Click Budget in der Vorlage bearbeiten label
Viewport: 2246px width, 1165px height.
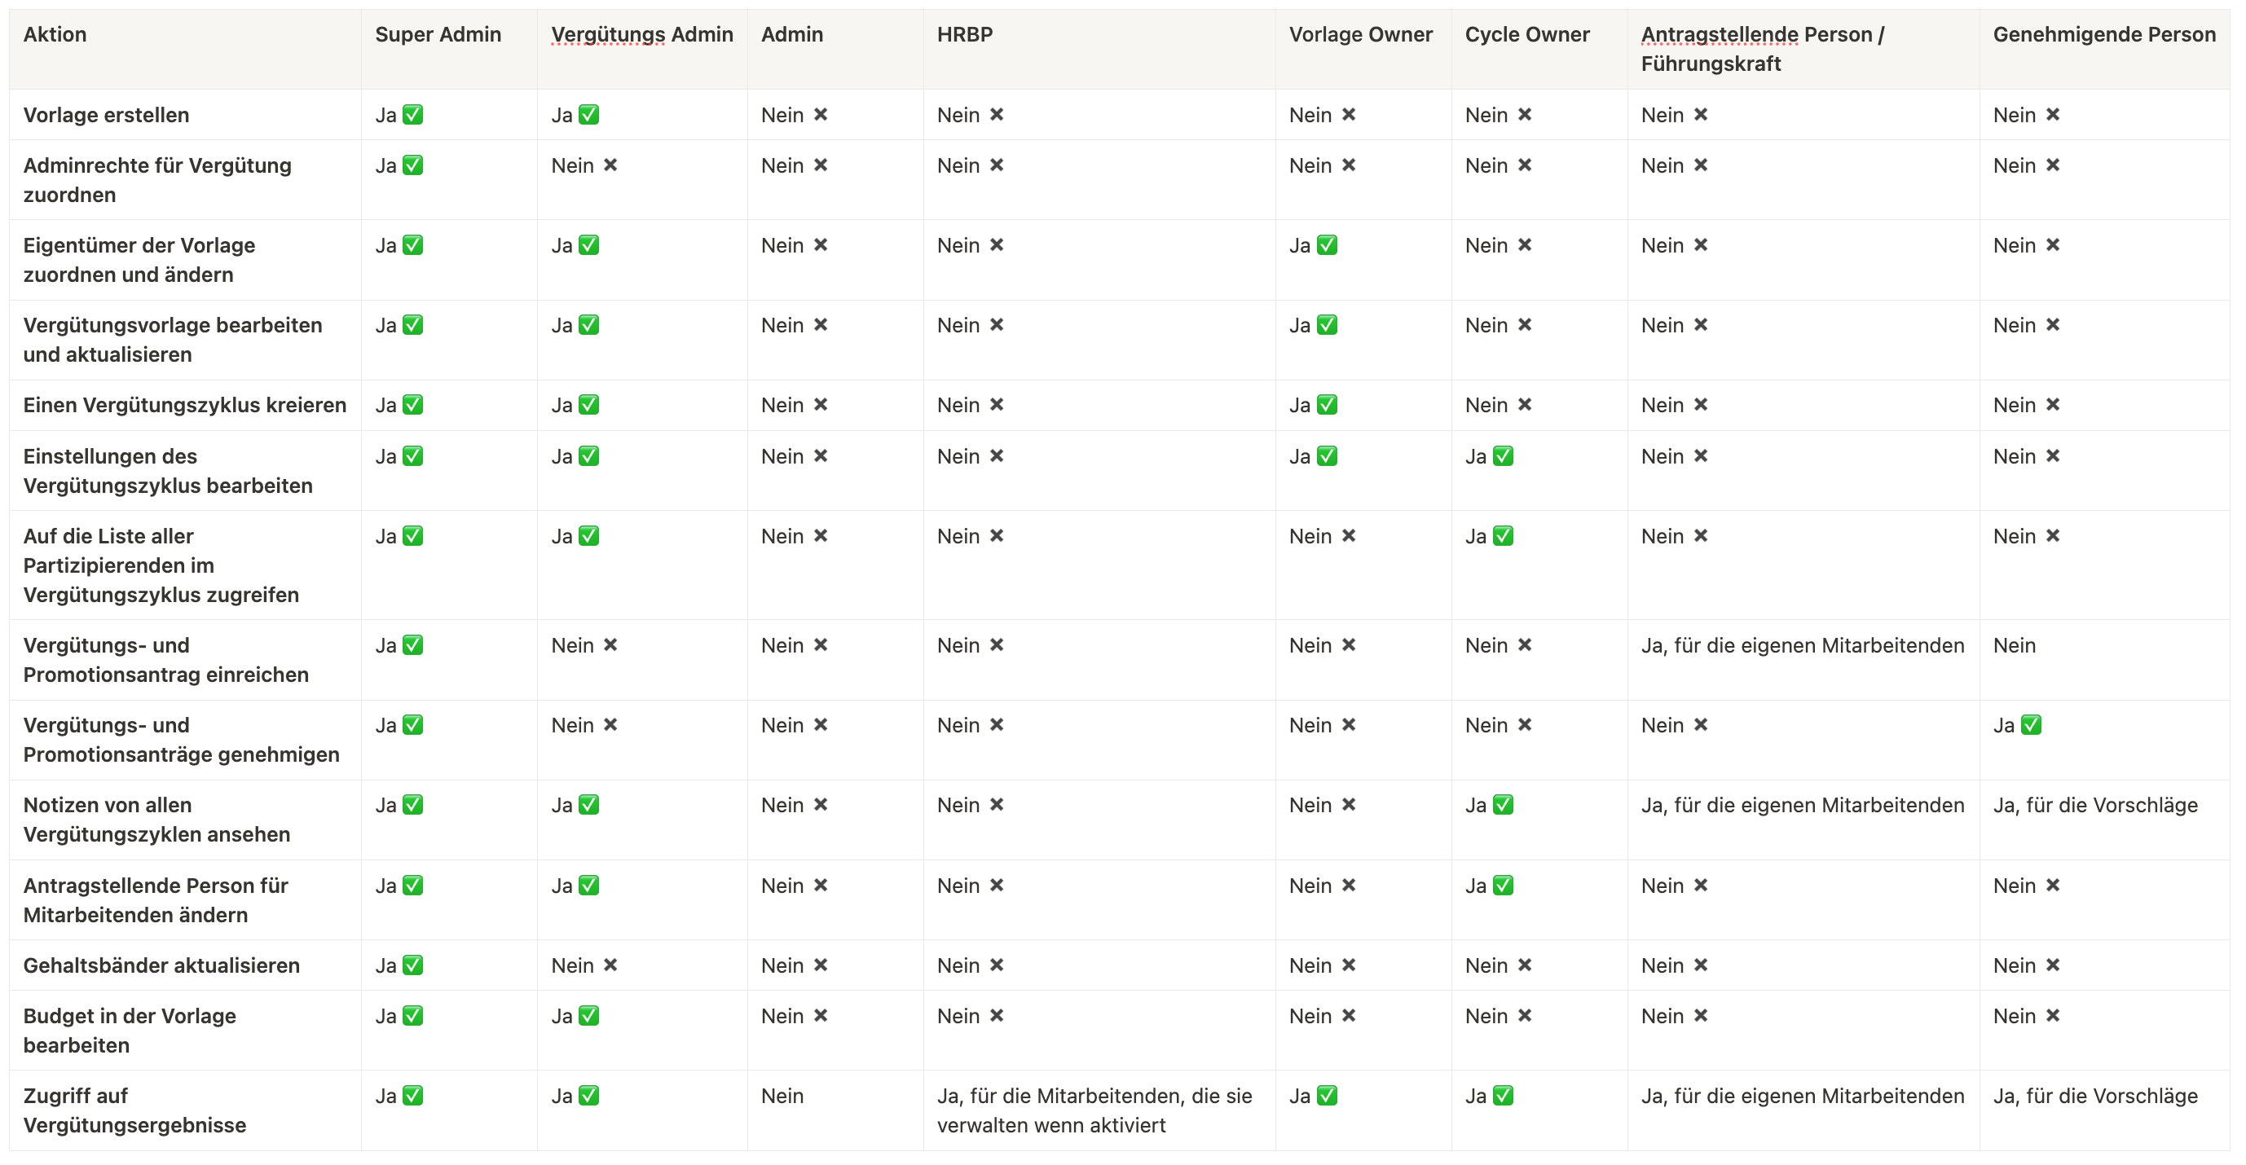130,1030
